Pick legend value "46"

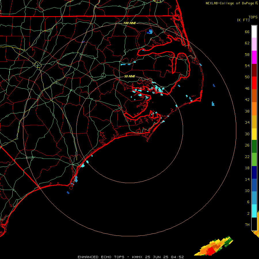pyautogui.click(x=247, y=89)
